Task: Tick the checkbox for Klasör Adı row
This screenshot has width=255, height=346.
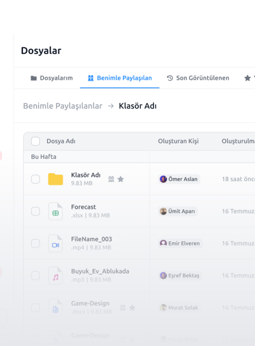Action: tap(36, 179)
